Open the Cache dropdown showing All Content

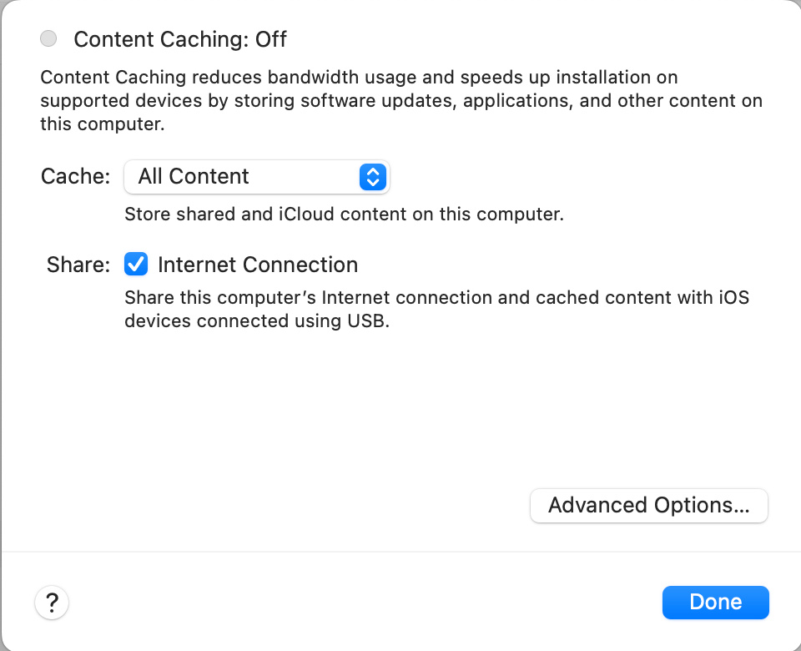pos(257,177)
